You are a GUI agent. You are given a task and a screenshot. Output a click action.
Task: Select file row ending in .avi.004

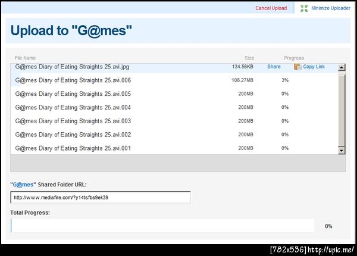174,107
